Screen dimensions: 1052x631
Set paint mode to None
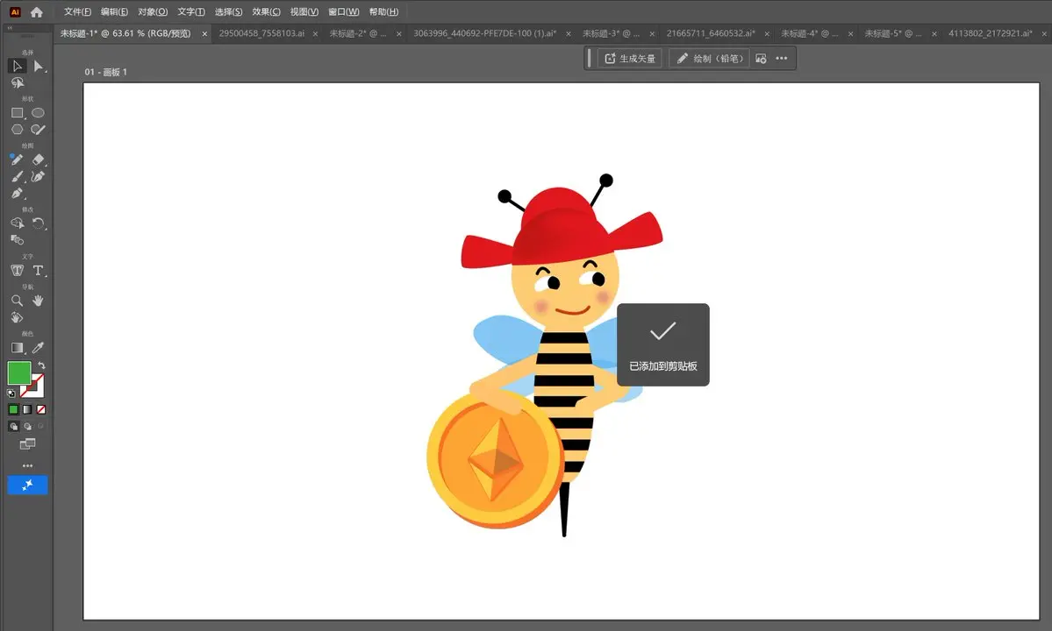40,409
